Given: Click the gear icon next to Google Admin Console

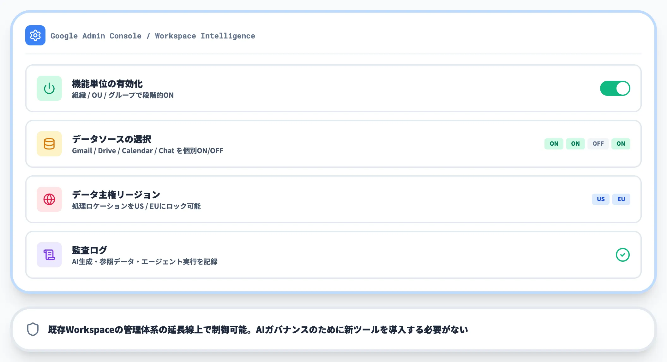Looking at the screenshot, I should click(x=35, y=35).
